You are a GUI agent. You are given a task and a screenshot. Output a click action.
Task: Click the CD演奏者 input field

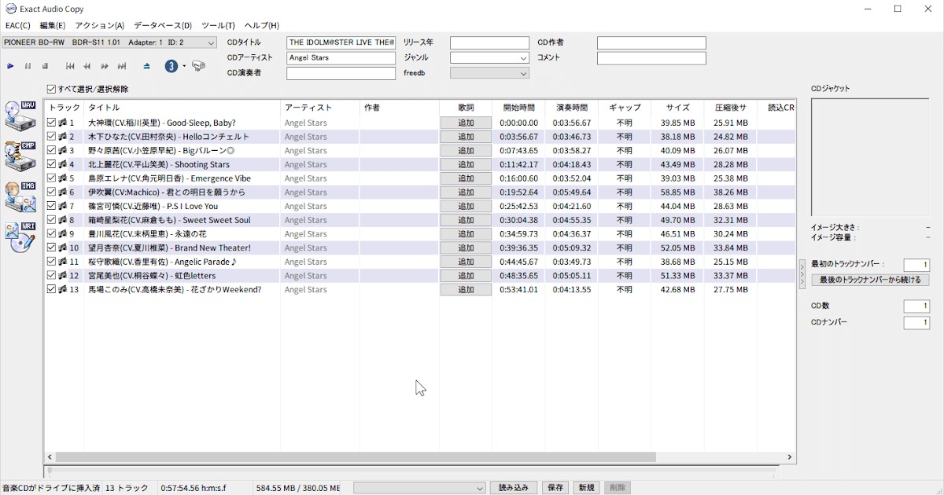click(x=341, y=73)
